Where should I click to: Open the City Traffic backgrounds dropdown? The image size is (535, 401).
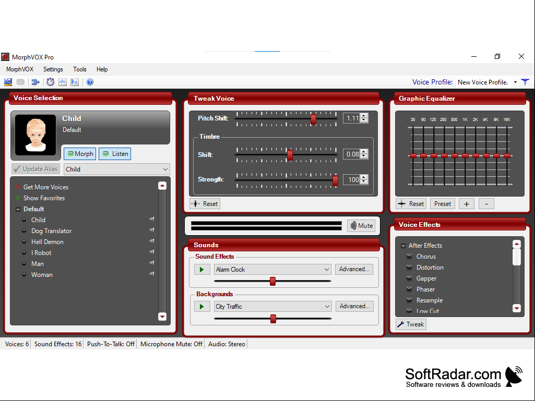tap(272, 307)
